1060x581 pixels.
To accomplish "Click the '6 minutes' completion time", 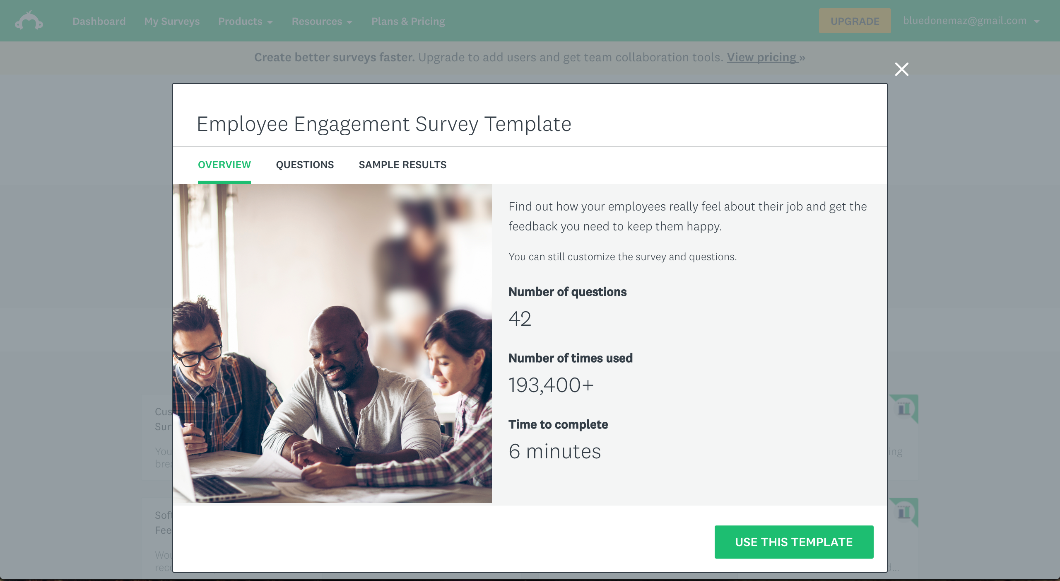I will coord(554,451).
